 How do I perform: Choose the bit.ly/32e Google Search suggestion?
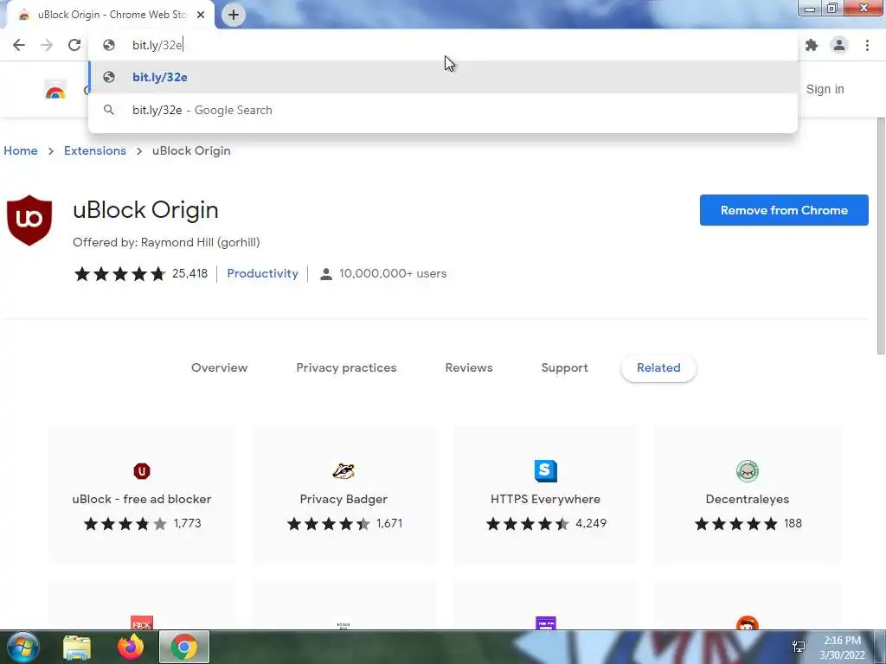[x=443, y=110]
